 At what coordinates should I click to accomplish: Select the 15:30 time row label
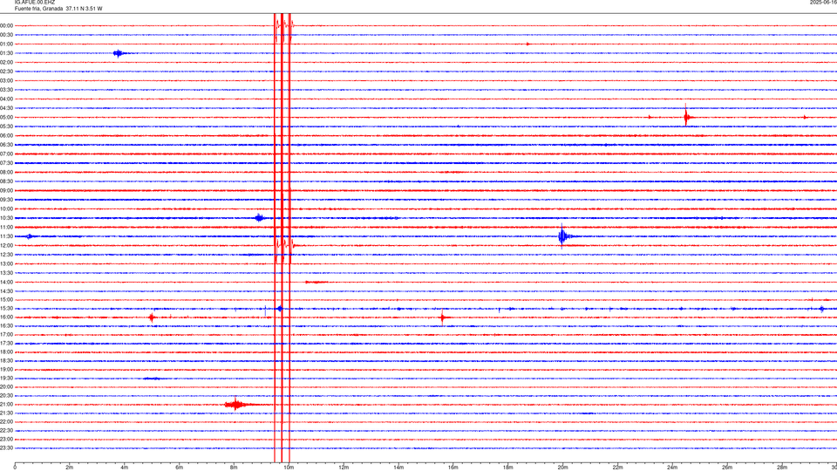tap(6, 309)
